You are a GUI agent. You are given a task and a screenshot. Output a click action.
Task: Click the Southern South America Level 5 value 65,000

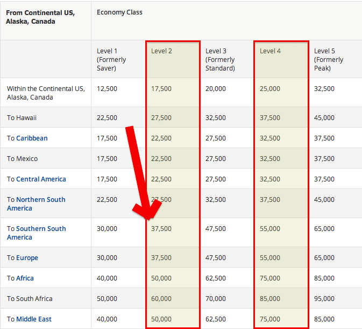pos(324,229)
